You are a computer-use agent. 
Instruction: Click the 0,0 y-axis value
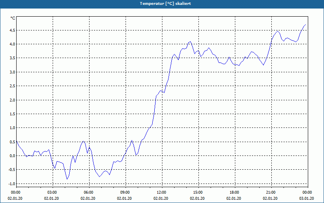13,156
